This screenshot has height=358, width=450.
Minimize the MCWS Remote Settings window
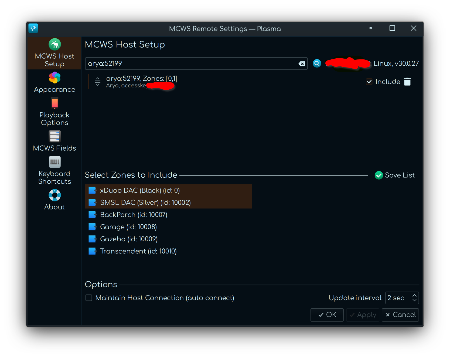click(371, 28)
